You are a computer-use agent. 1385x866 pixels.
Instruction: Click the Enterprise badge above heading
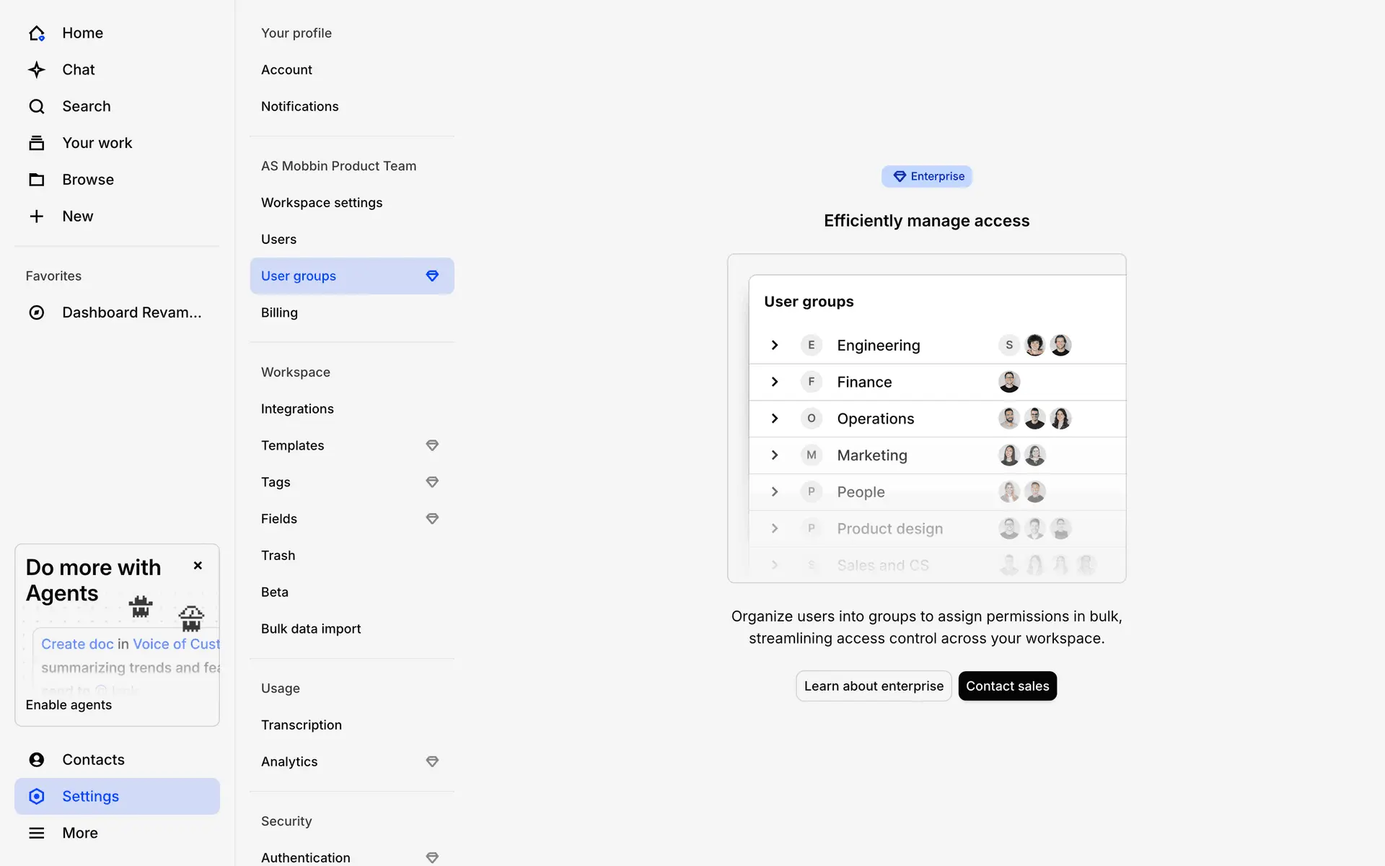(927, 177)
